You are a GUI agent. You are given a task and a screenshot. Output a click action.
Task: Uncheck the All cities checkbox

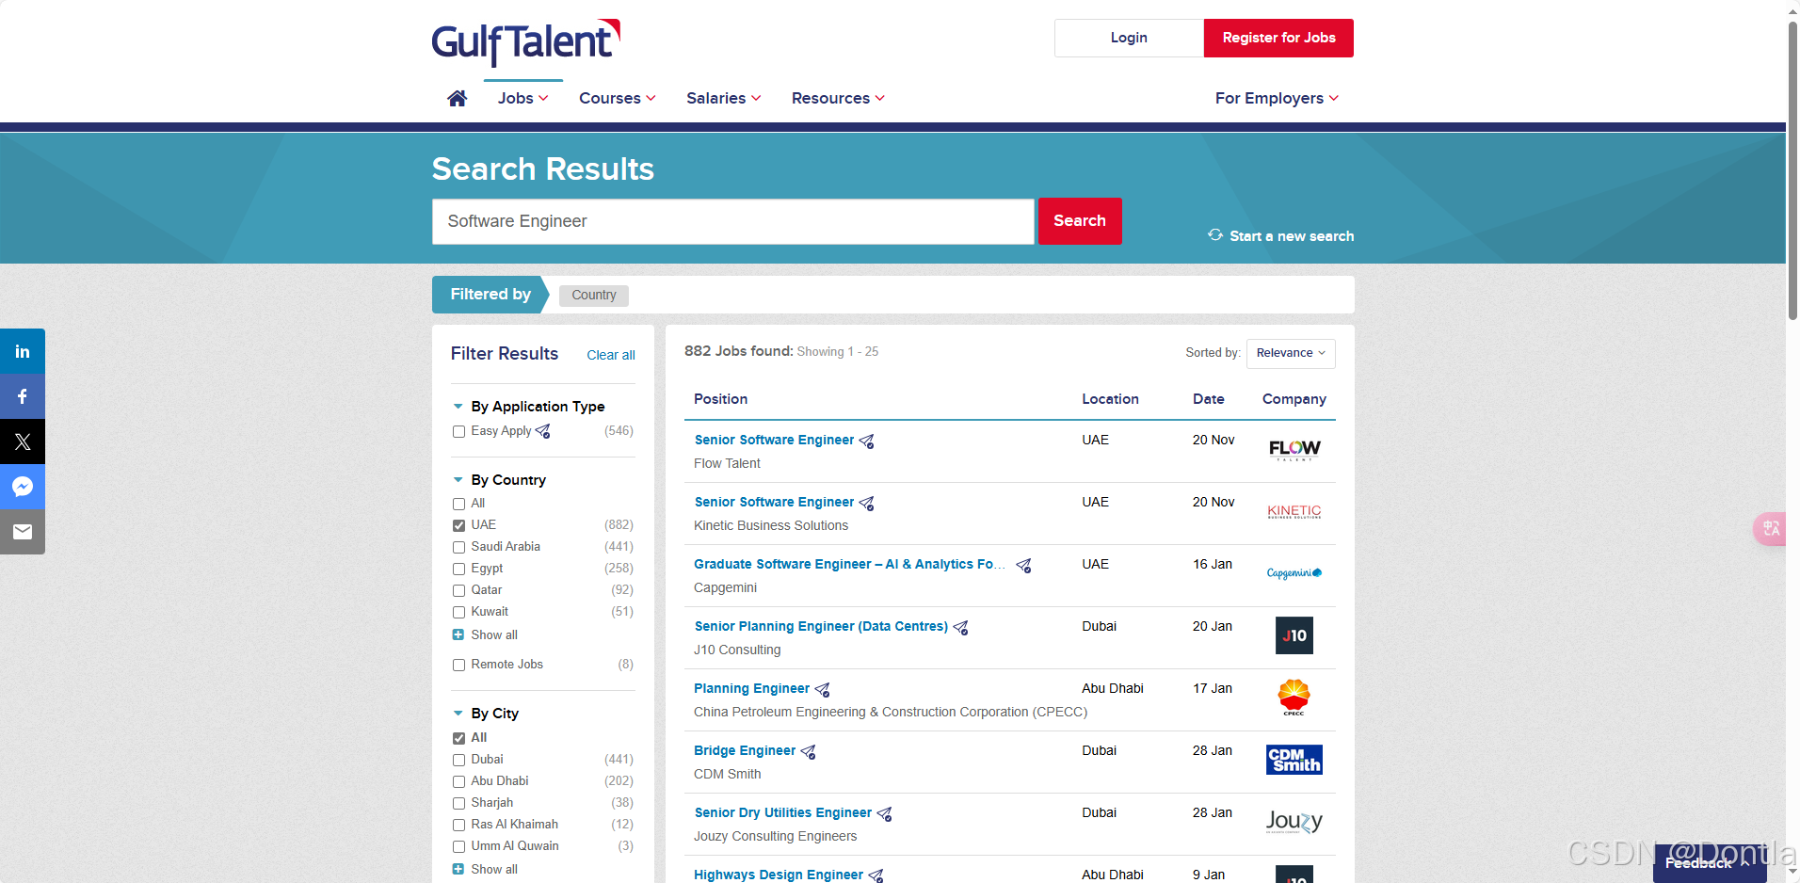click(458, 738)
